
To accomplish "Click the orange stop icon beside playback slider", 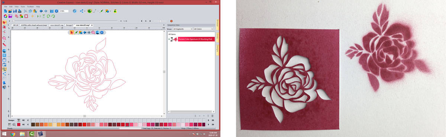I will (x=171, y=21).
